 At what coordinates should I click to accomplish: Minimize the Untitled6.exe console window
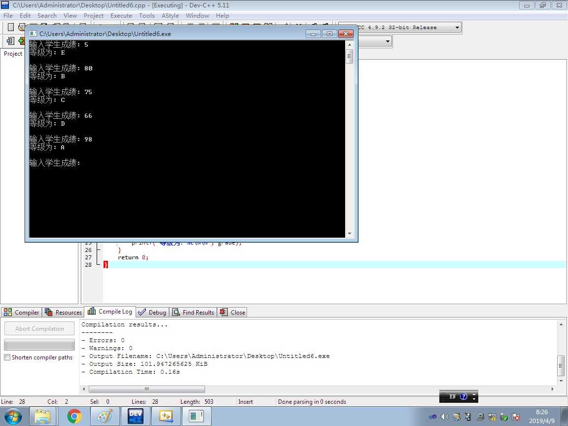click(314, 34)
